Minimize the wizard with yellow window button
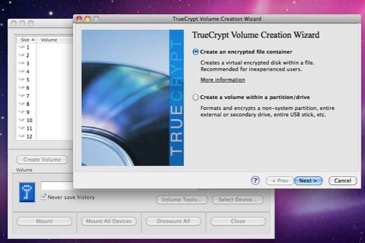The height and width of the screenshot is (243, 365). click(x=88, y=19)
